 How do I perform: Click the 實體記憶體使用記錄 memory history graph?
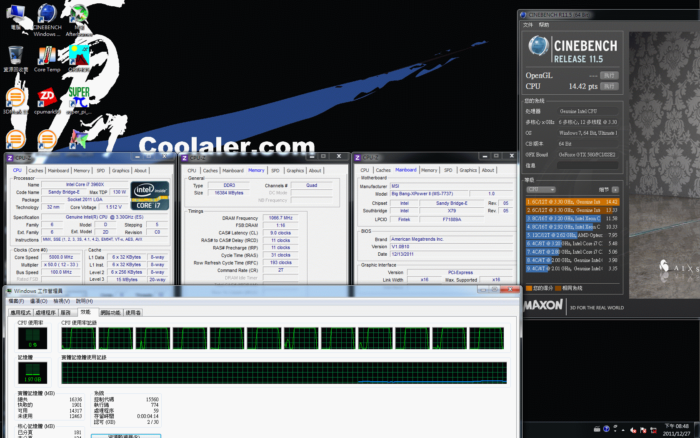pos(284,373)
